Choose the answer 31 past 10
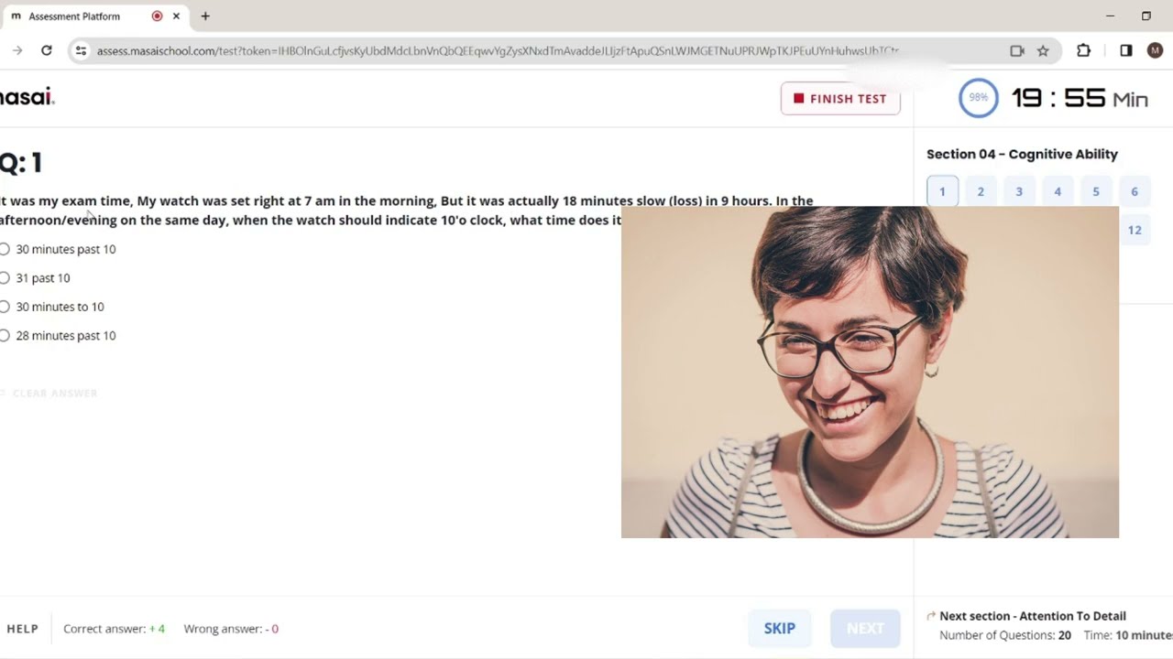The height and width of the screenshot is (659, 1173). coord(35,278)
